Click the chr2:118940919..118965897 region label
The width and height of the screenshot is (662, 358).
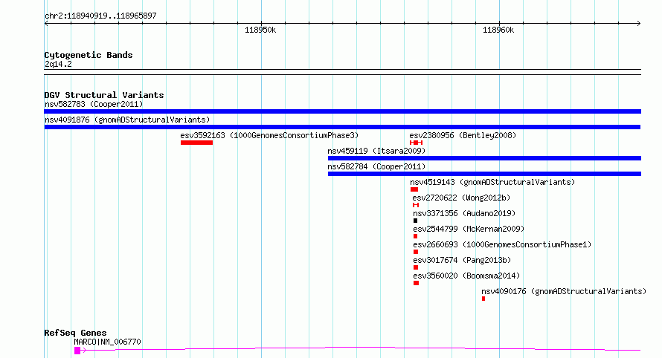(100, 16)
